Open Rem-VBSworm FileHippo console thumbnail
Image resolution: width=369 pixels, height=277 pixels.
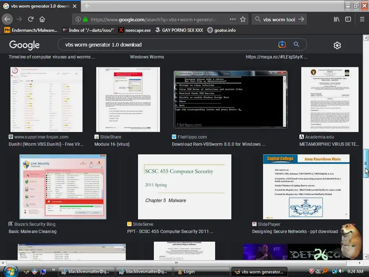click(230, 100)
